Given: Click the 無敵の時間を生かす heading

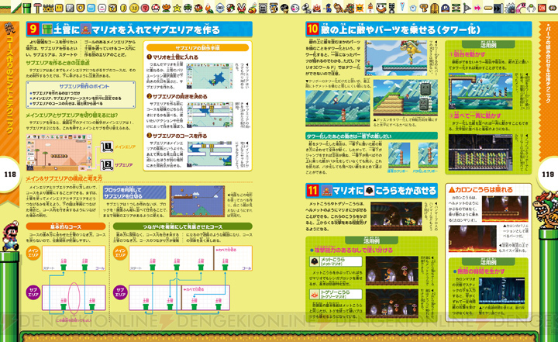Looking at the screenshot, I should (479, 271).
